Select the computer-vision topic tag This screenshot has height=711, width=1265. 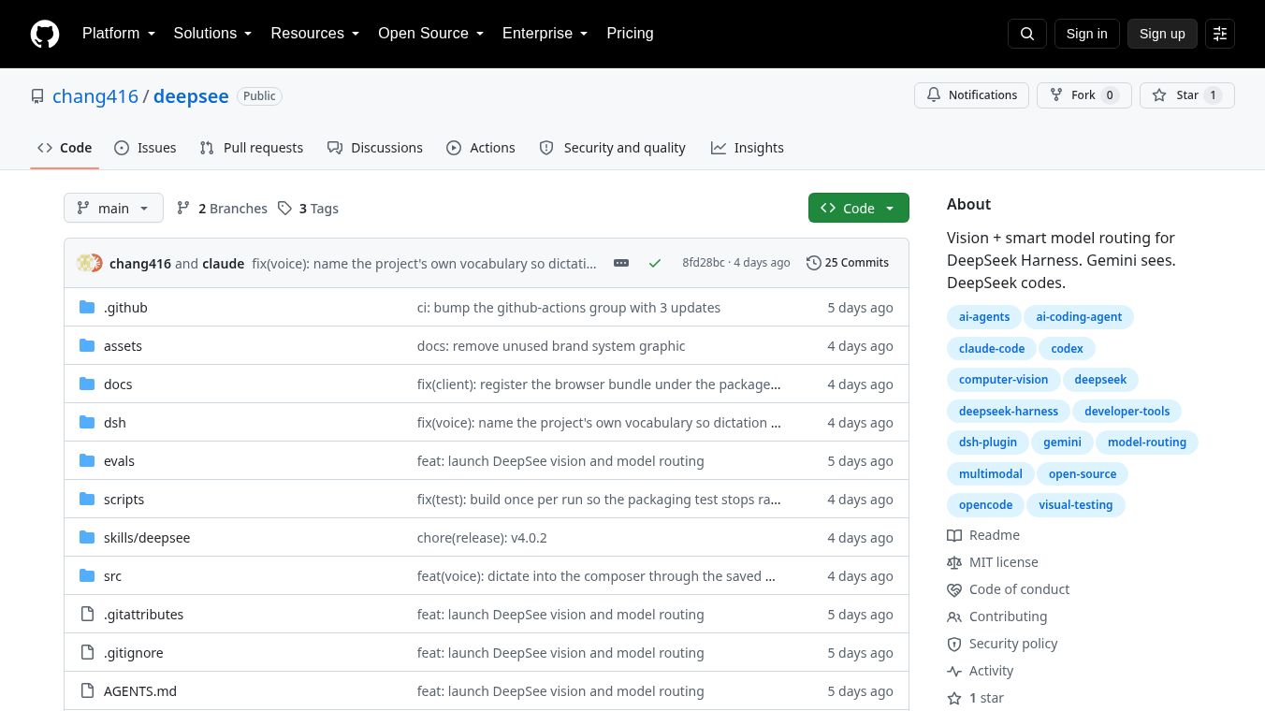pyautogui.click(x=1003, y=380)
